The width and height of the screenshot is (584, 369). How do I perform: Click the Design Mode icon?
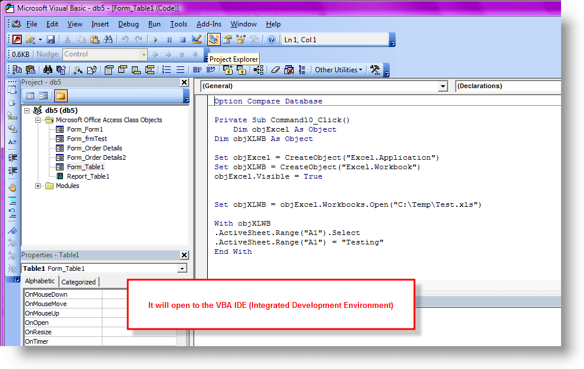(196, 39)
